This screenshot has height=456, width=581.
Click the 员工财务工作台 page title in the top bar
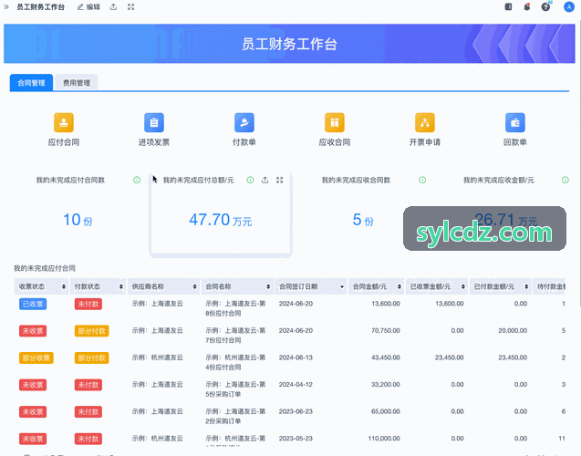click(x=40, y=6)
